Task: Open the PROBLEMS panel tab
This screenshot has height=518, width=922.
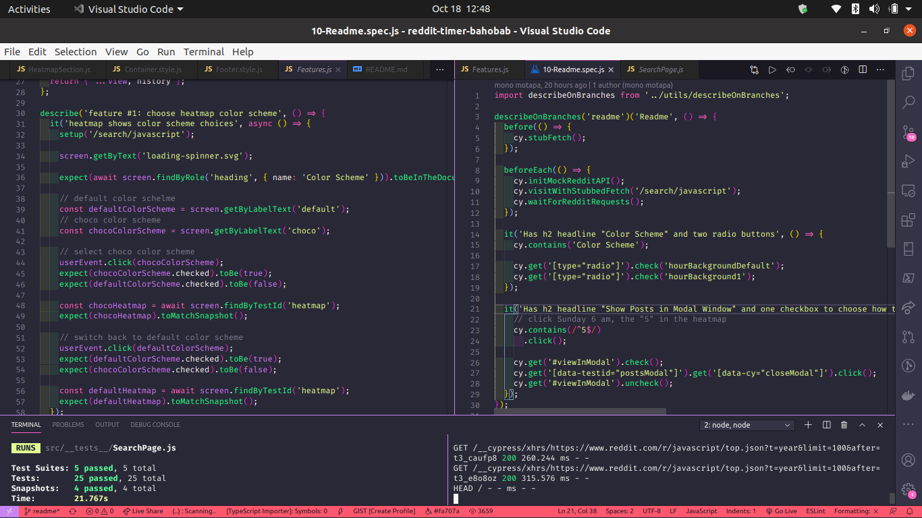Action: point(68,425)
